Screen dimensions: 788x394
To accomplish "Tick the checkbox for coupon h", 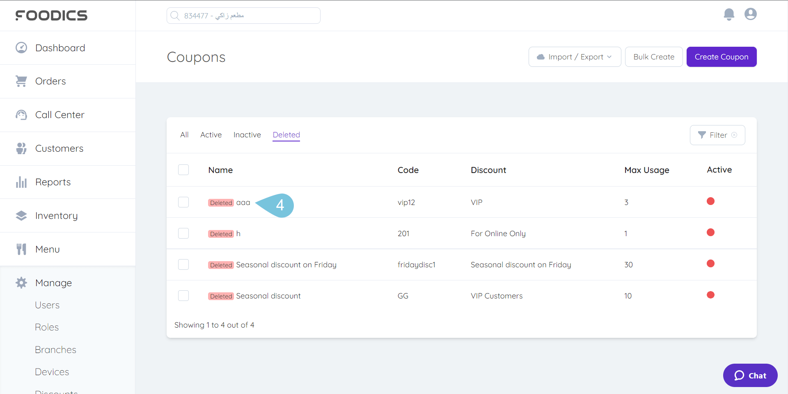I will [x=183, y=233].
